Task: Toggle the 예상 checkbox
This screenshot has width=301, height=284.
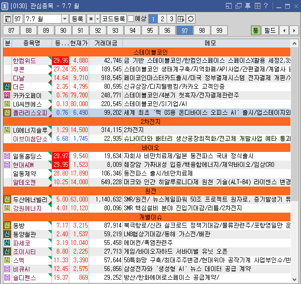Action: [131, 19]
